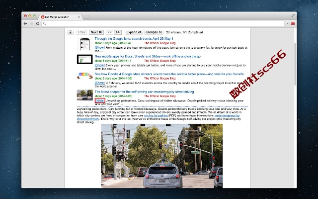This screenshot has width=318, height=199.
Task: Click the large self-driving car photo
Action: [162, 156]
